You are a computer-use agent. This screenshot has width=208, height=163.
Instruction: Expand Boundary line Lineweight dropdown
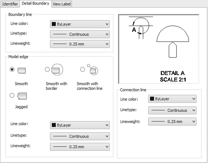point(80,44)
